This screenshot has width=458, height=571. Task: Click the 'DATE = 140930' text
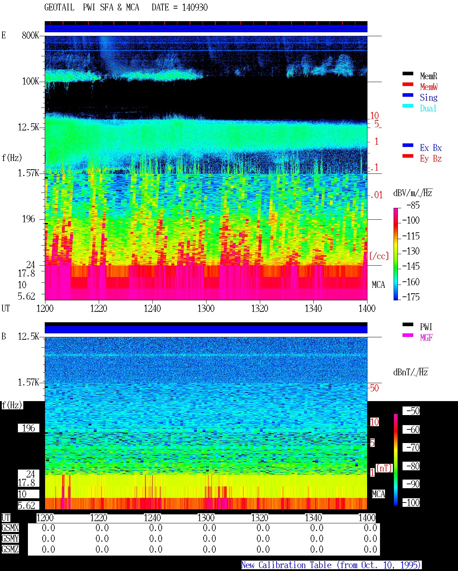coord(180,7)
